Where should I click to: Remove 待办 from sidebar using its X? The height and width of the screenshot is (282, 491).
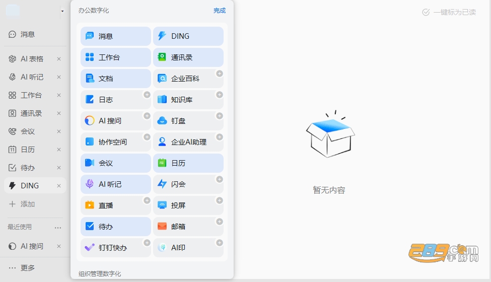point(59,168)
